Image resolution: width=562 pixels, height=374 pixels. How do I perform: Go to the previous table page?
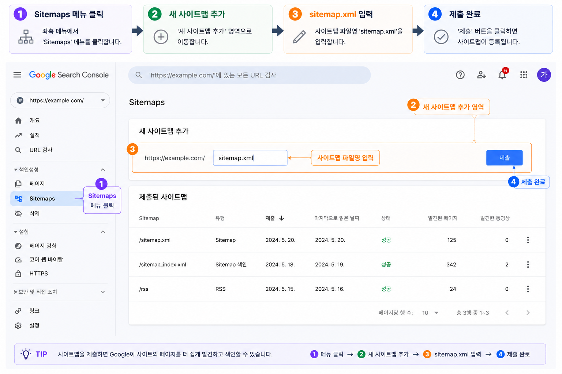pos(507,313)
